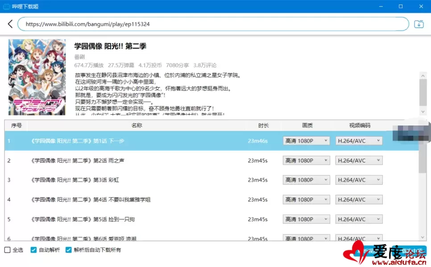Toggle the 全选 checkbox
The height and width of the screenshot is (267, 431).
pyautogui.click(x=8, y=250)
